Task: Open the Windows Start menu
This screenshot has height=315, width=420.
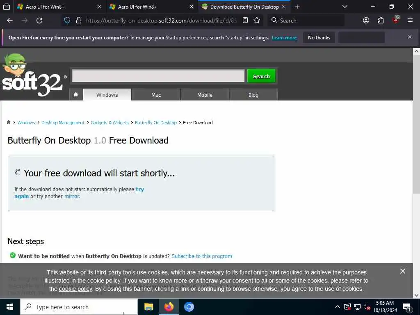Action: 10,307
